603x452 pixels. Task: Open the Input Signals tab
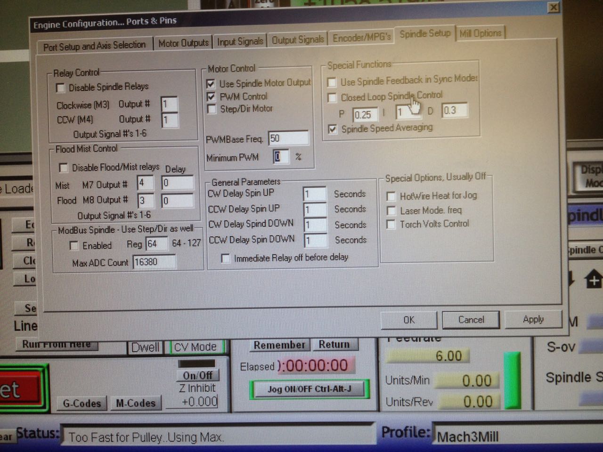240,42
